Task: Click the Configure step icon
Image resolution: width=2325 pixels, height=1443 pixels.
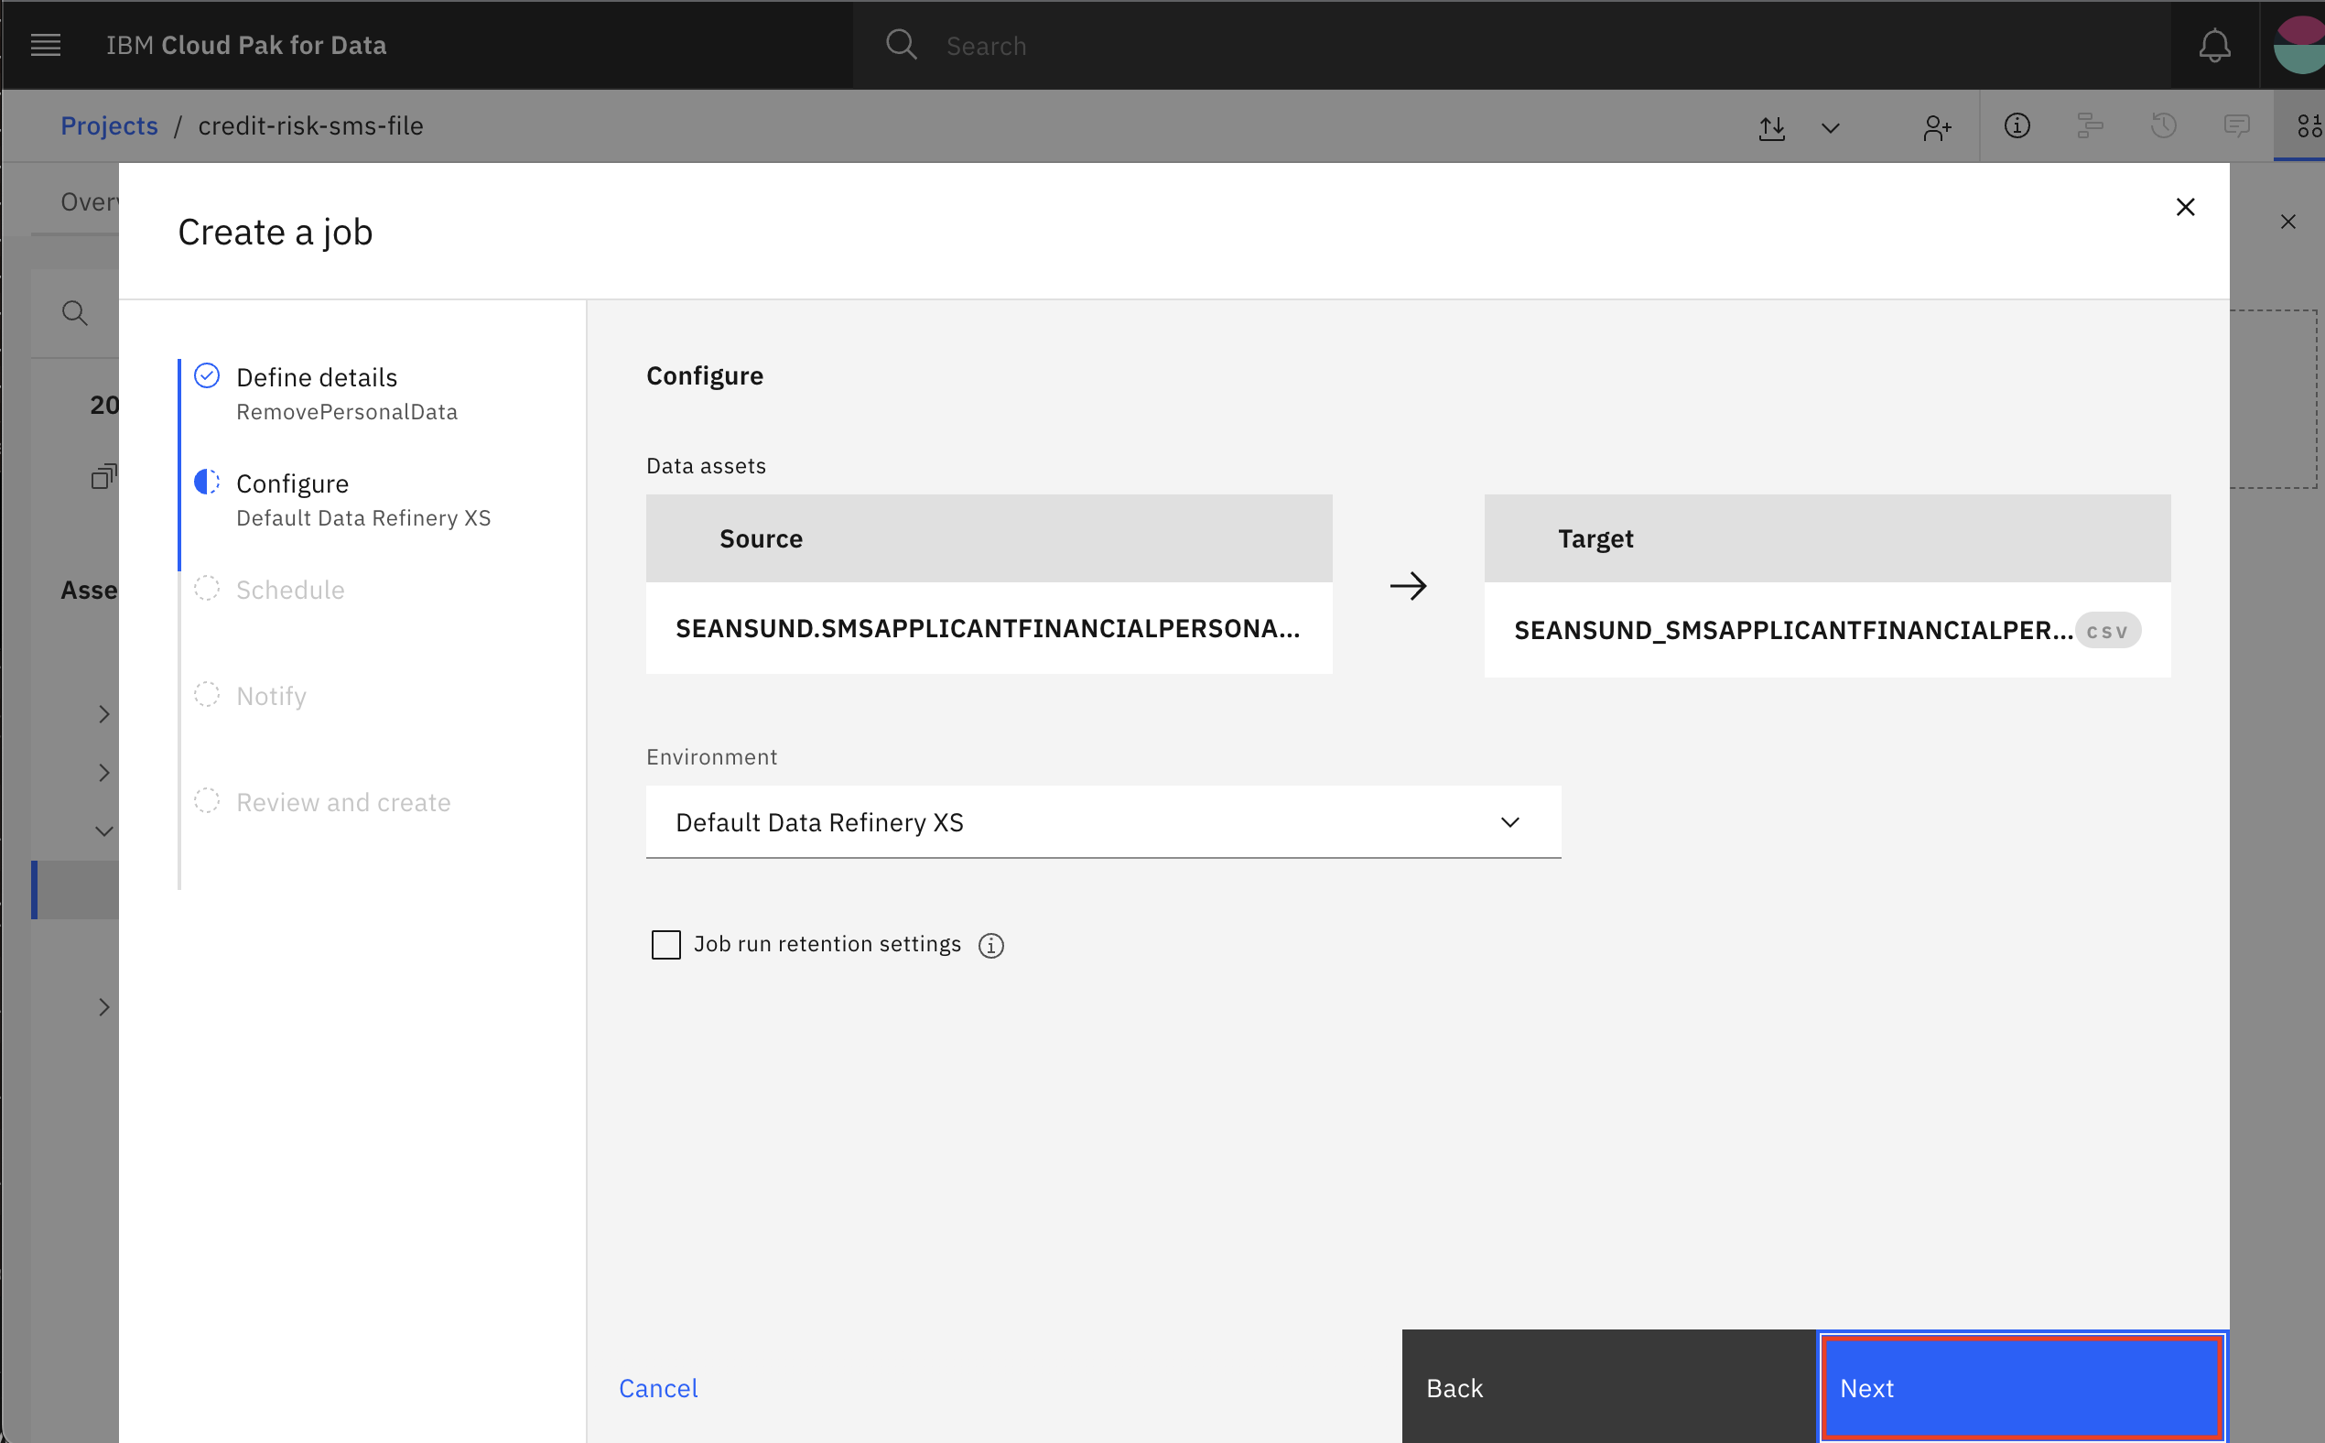Action: click(204, 483)
